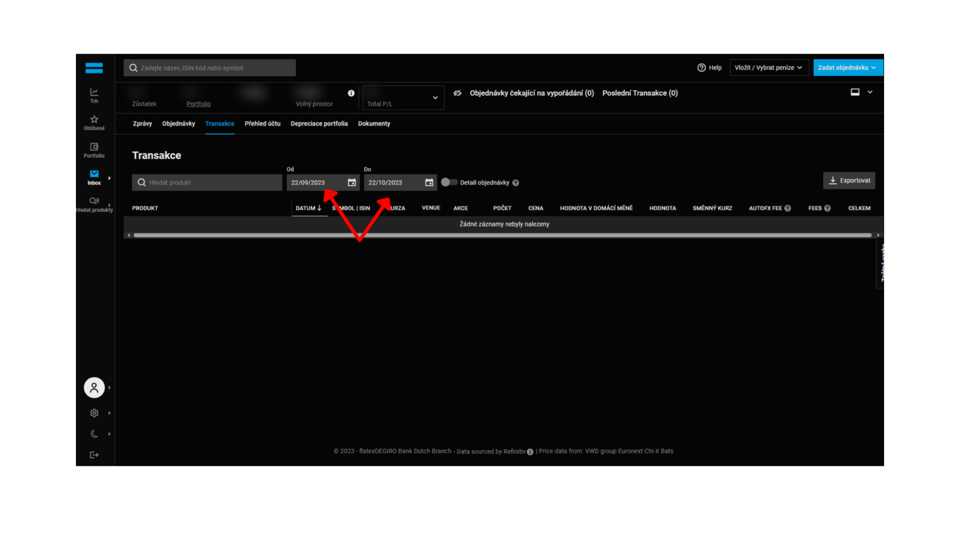The height and width of the screenshot is (540, 960).
Task: Open the Od date calendar picker icon
Action: click(x=352, y=182)
